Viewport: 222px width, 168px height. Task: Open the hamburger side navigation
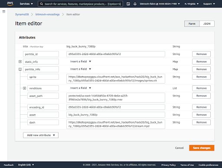[4, 12]
